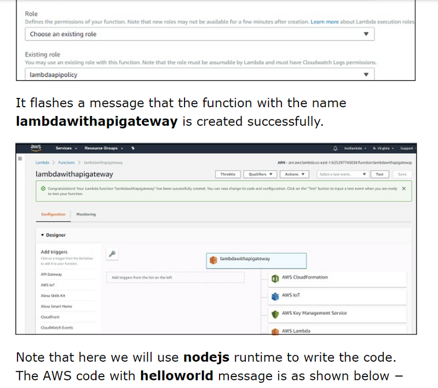
Task: Click the notification bell icon
Action: click(x=335, y=148)
